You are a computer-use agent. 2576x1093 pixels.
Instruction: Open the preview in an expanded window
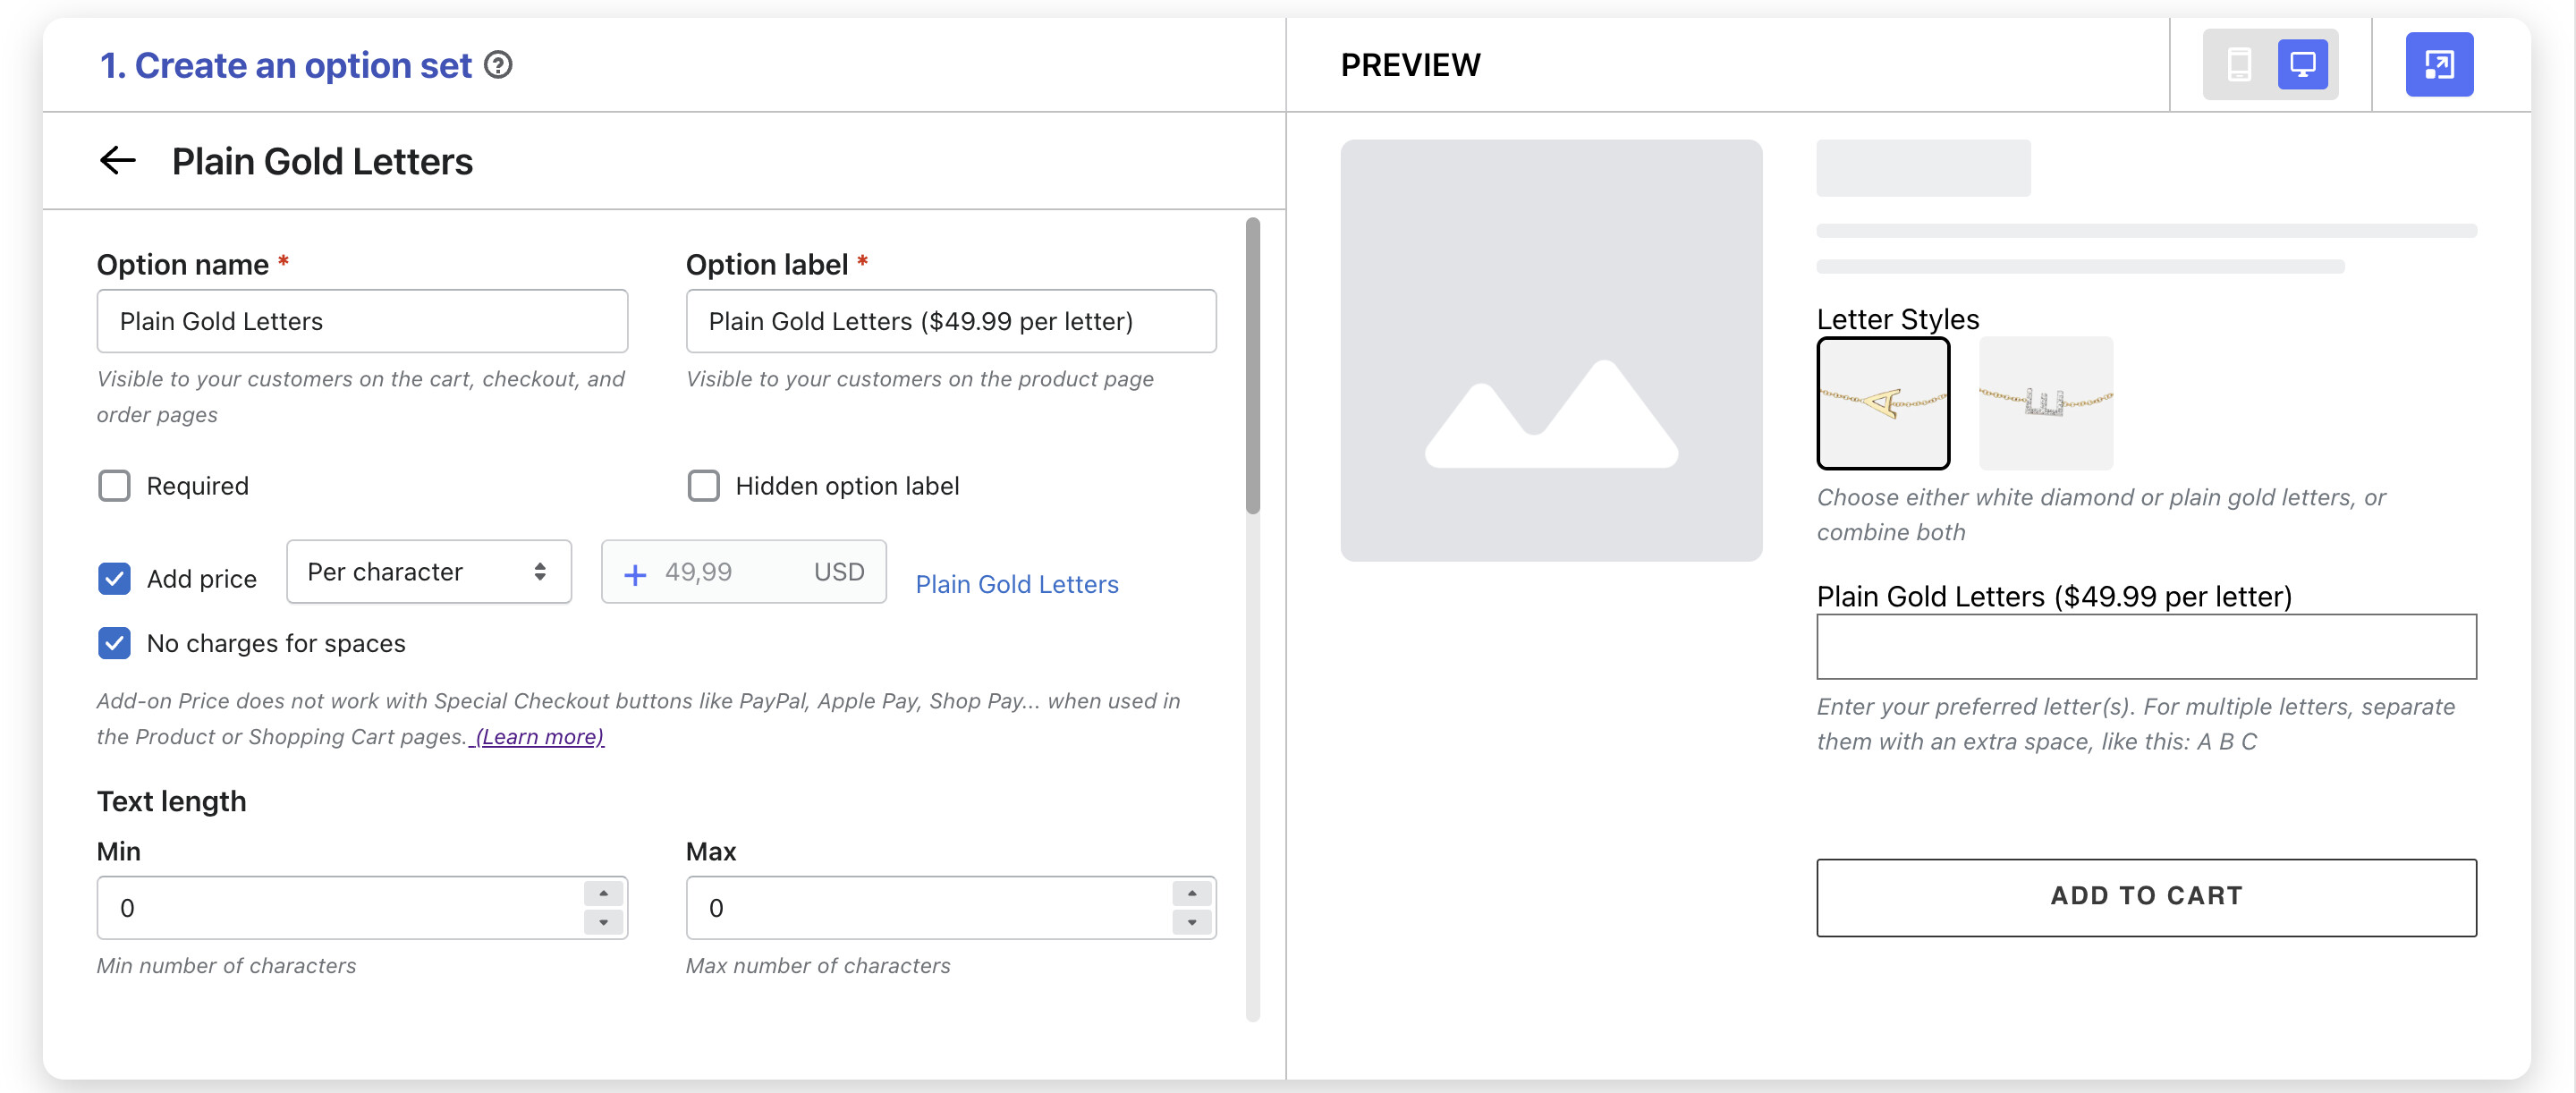[2438, 65]
